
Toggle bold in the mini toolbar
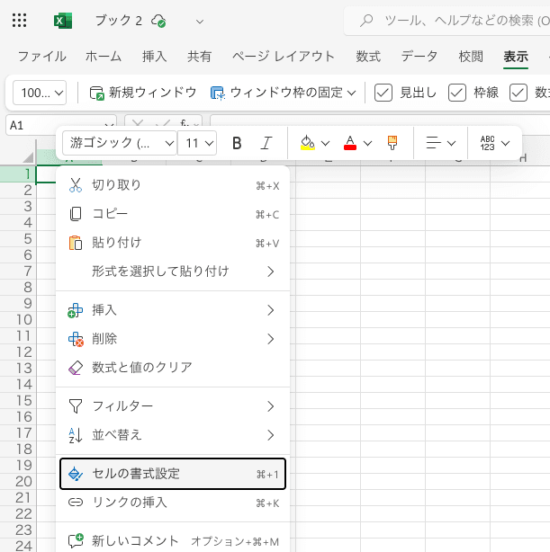(x=237, y=143)
